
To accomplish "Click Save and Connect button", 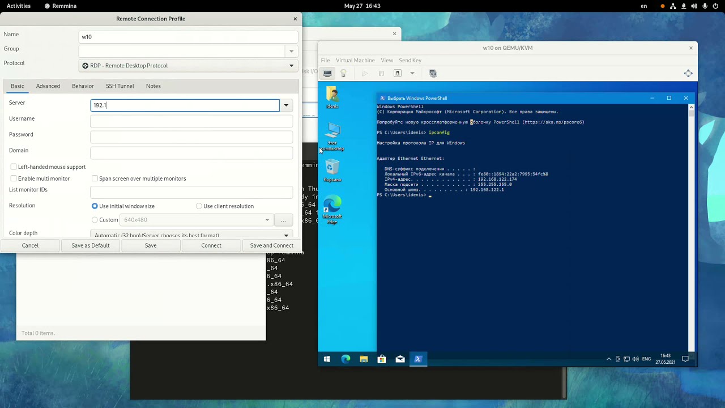I will (272, 245).
